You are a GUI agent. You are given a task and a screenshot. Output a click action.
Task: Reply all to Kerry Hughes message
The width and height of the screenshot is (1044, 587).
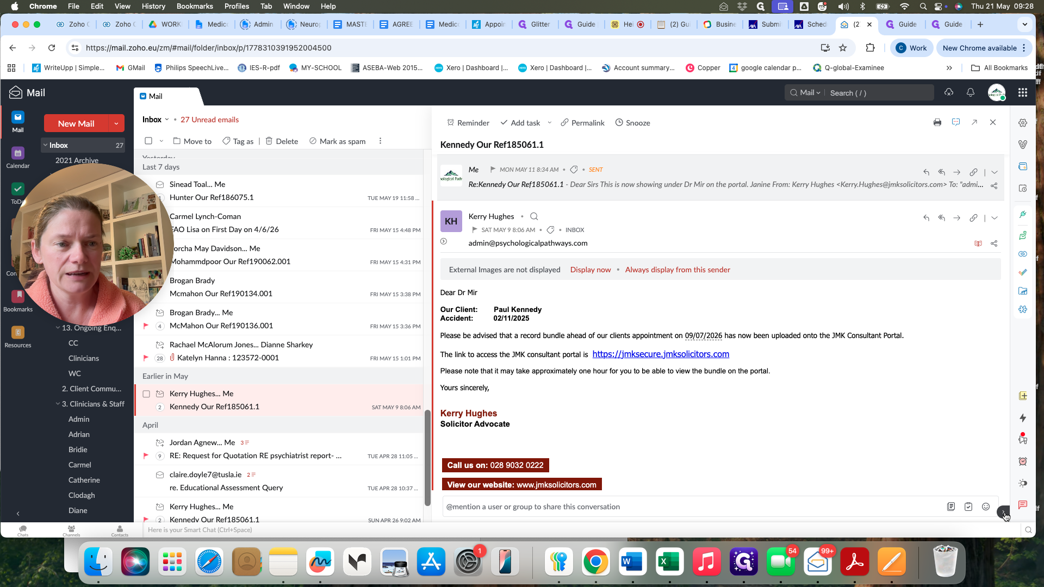(941, 218)
